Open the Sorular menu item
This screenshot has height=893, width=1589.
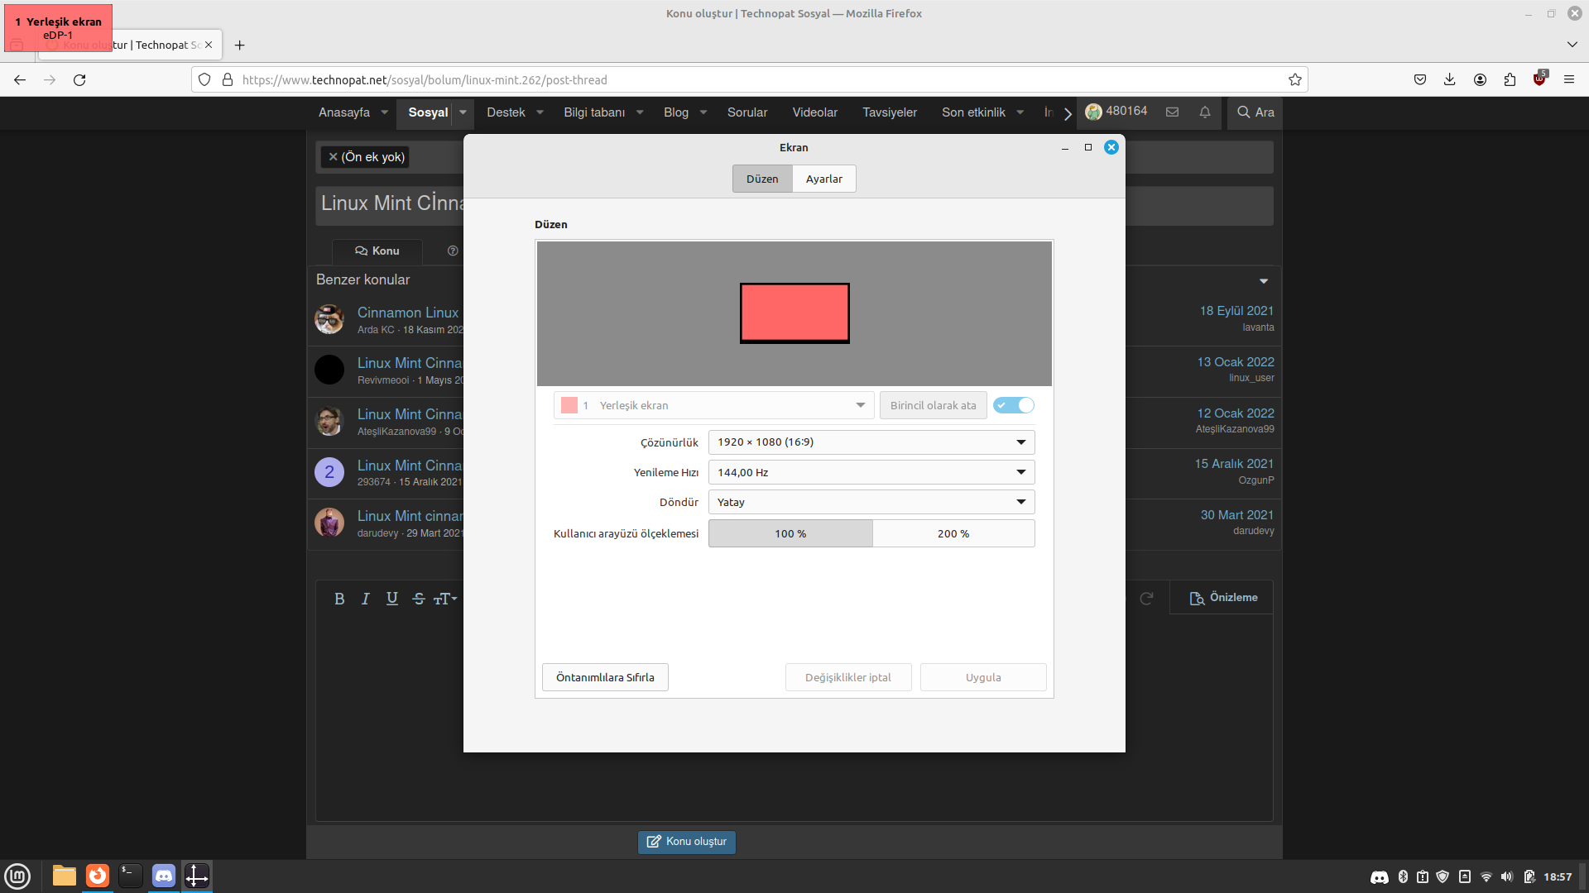[x=746, y=112]
